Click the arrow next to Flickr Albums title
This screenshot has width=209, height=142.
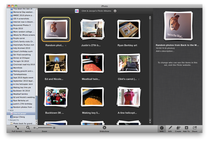point(115,11)
